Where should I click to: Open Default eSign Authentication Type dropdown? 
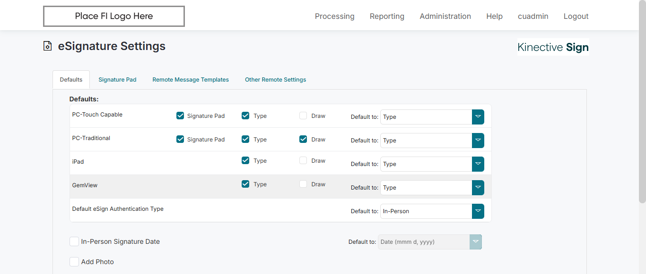point(478,211)
